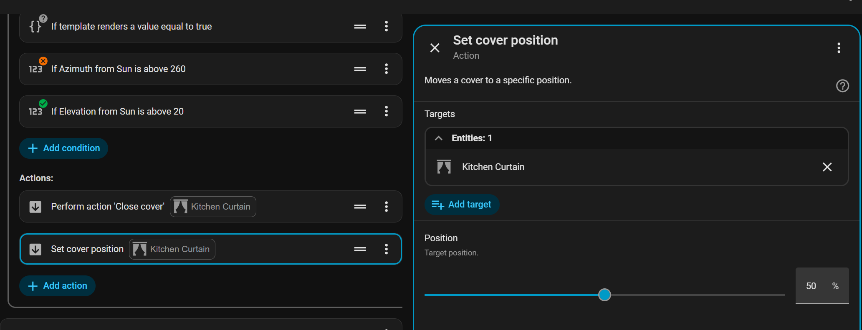Open menu for Azimuth from Sun condition
This screenshot has width=862, height=330.
point(387,69)
